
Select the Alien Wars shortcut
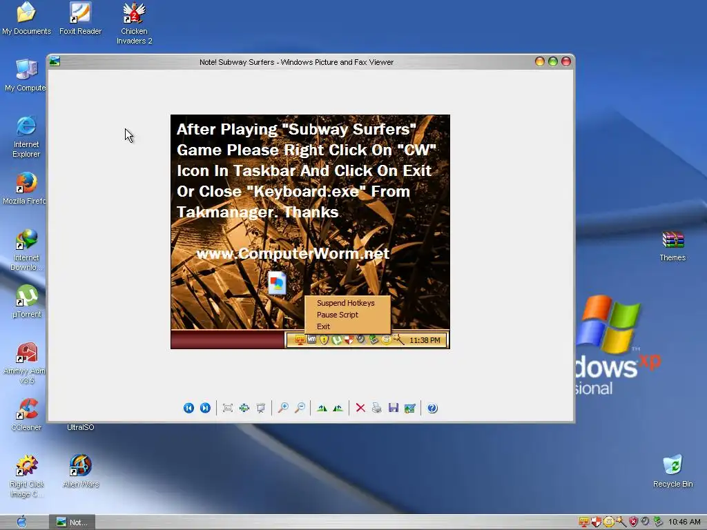coord(81,471)
